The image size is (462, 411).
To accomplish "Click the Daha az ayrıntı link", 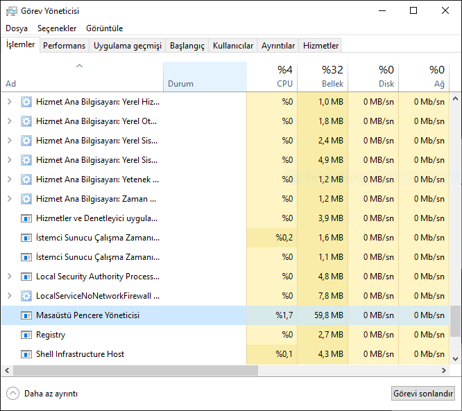I will pyautogui.click(x=51, y=394).
